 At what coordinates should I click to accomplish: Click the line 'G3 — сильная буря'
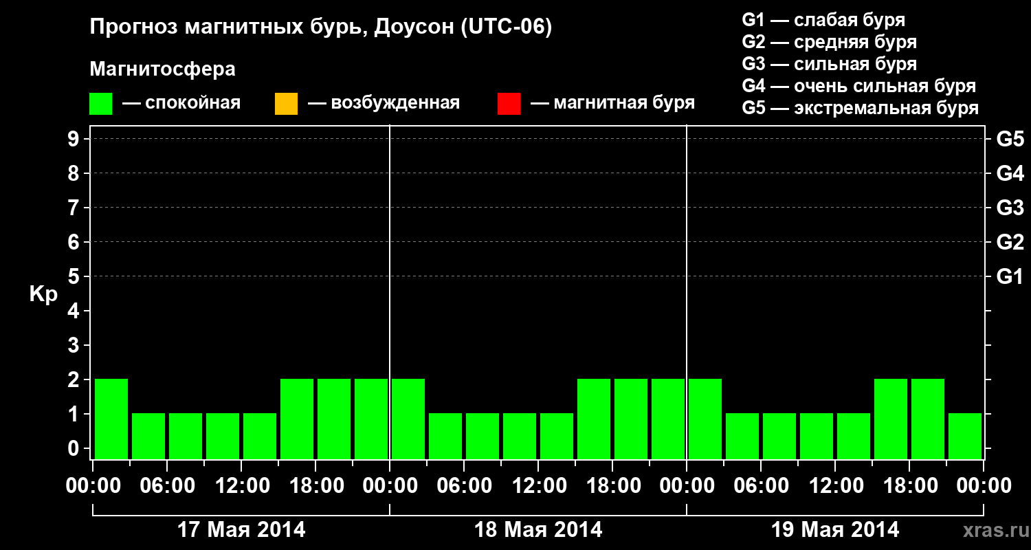click(829, 64)
